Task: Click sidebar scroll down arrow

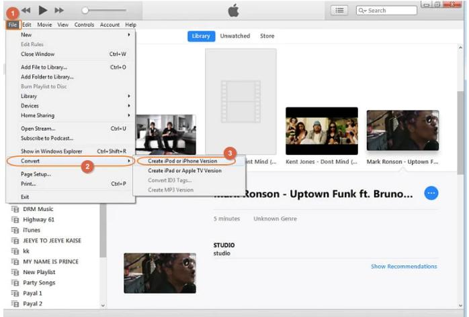Action: (x=103, y=305)
